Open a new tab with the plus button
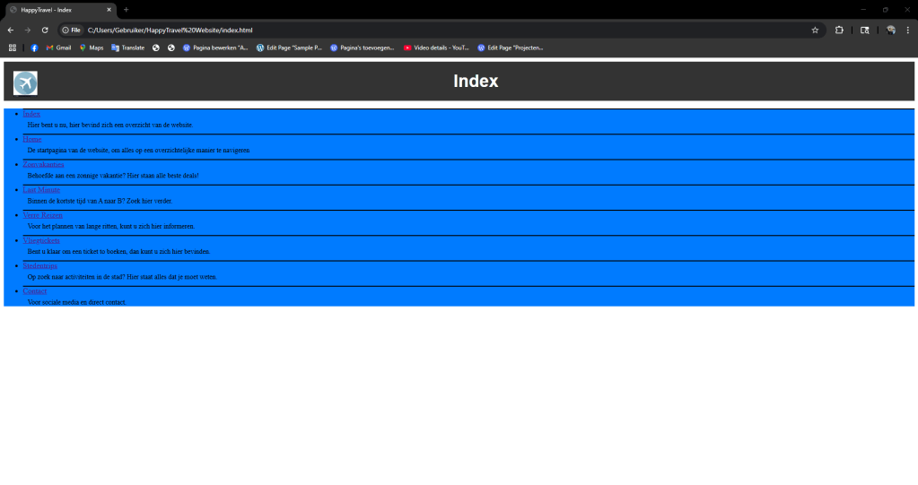 tap(126, 9)
